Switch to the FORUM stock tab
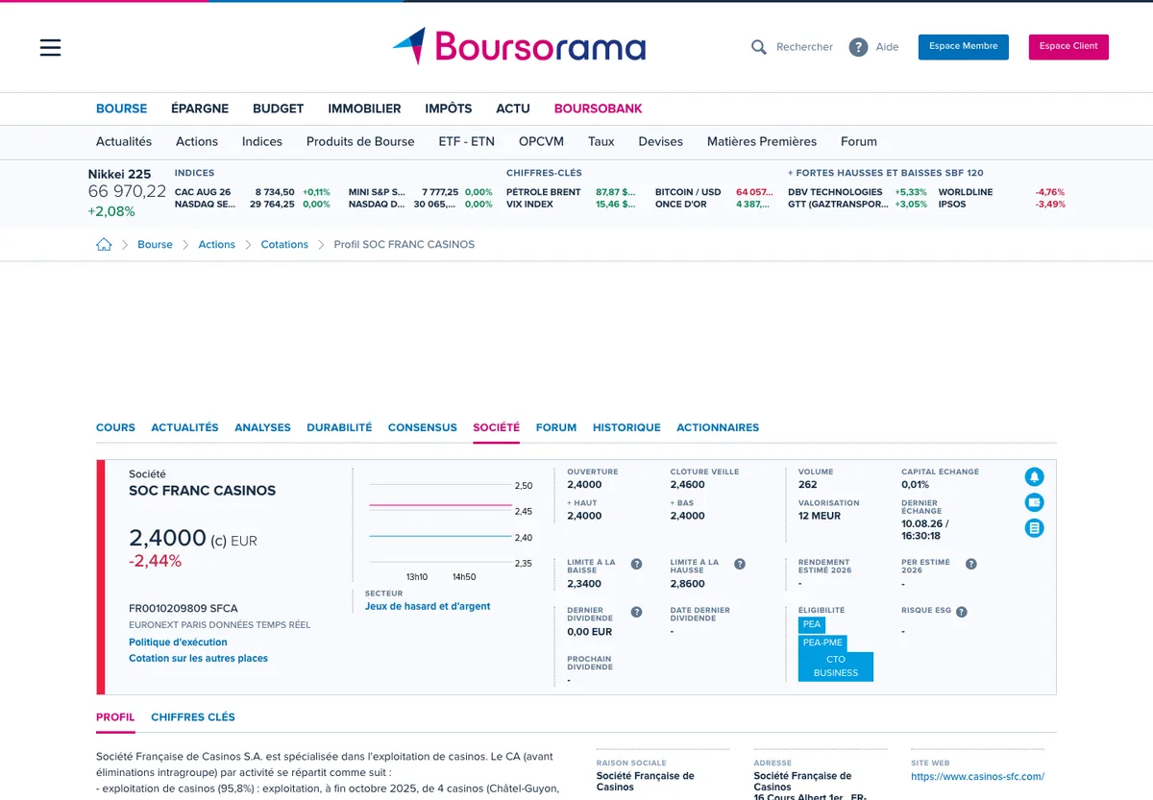 tap(556, 427)
